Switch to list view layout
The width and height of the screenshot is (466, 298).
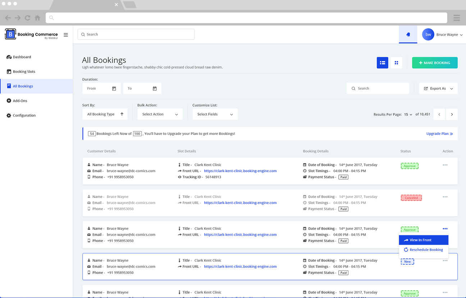383,63
